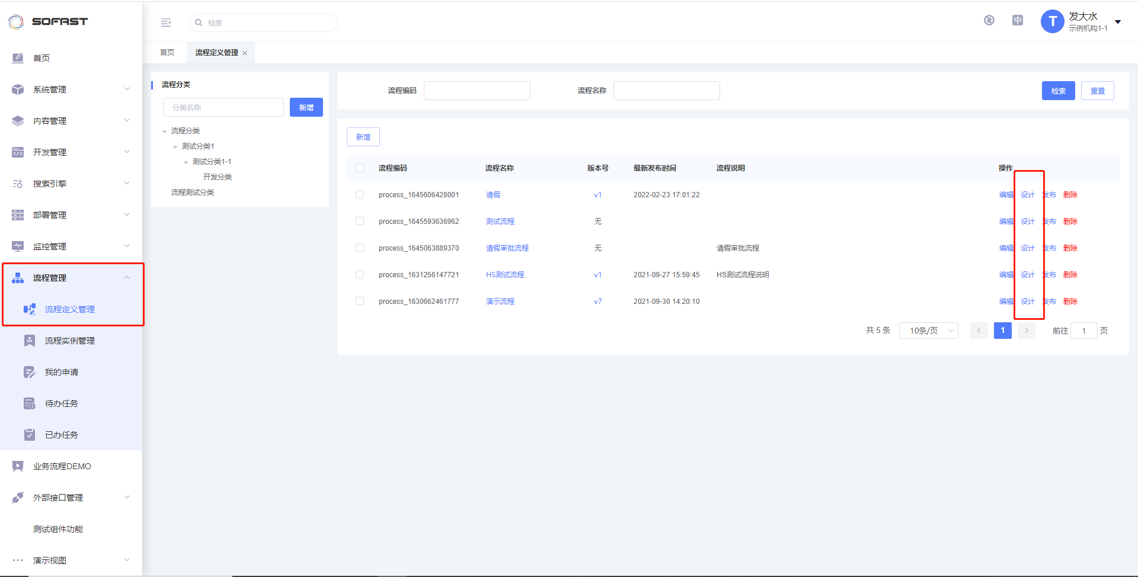Click the 首页 home icon in sidebar
Screen dimensions: 1138x577
pyautogui.click(x=18, y=58)
